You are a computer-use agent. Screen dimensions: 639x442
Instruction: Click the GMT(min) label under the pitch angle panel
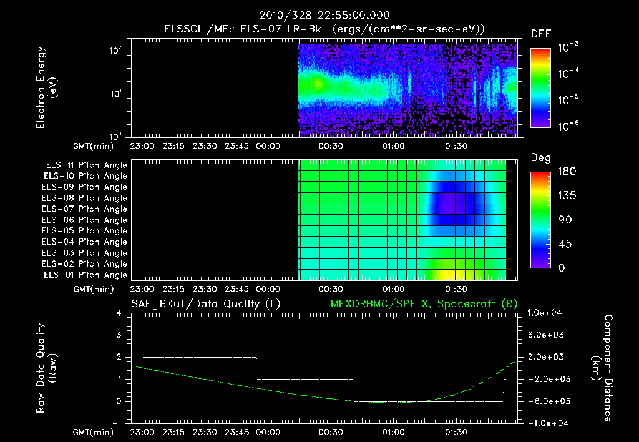(x=94, y=289)
